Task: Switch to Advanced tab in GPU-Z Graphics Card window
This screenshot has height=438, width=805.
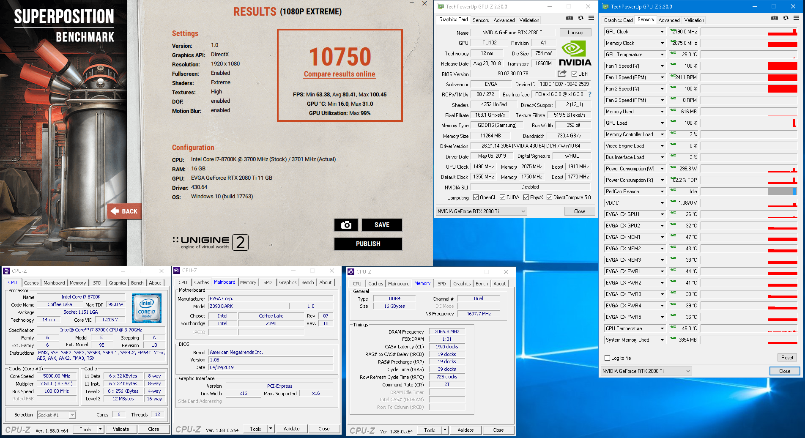Action: click(x=504, y=20)
